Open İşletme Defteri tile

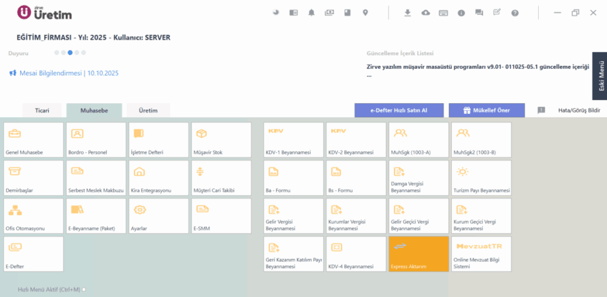(x=159, y=140)
